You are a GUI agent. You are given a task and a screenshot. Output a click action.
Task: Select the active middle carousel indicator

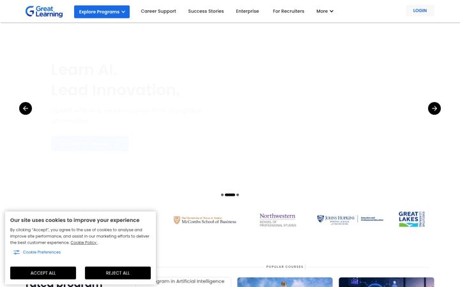click(x=230, y=195)
